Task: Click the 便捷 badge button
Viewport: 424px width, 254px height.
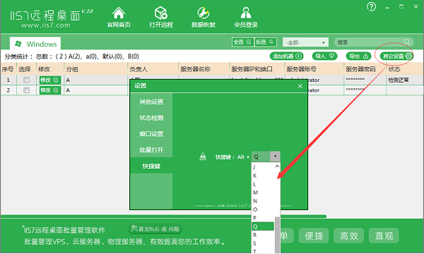Action: [x=314, y=236]
